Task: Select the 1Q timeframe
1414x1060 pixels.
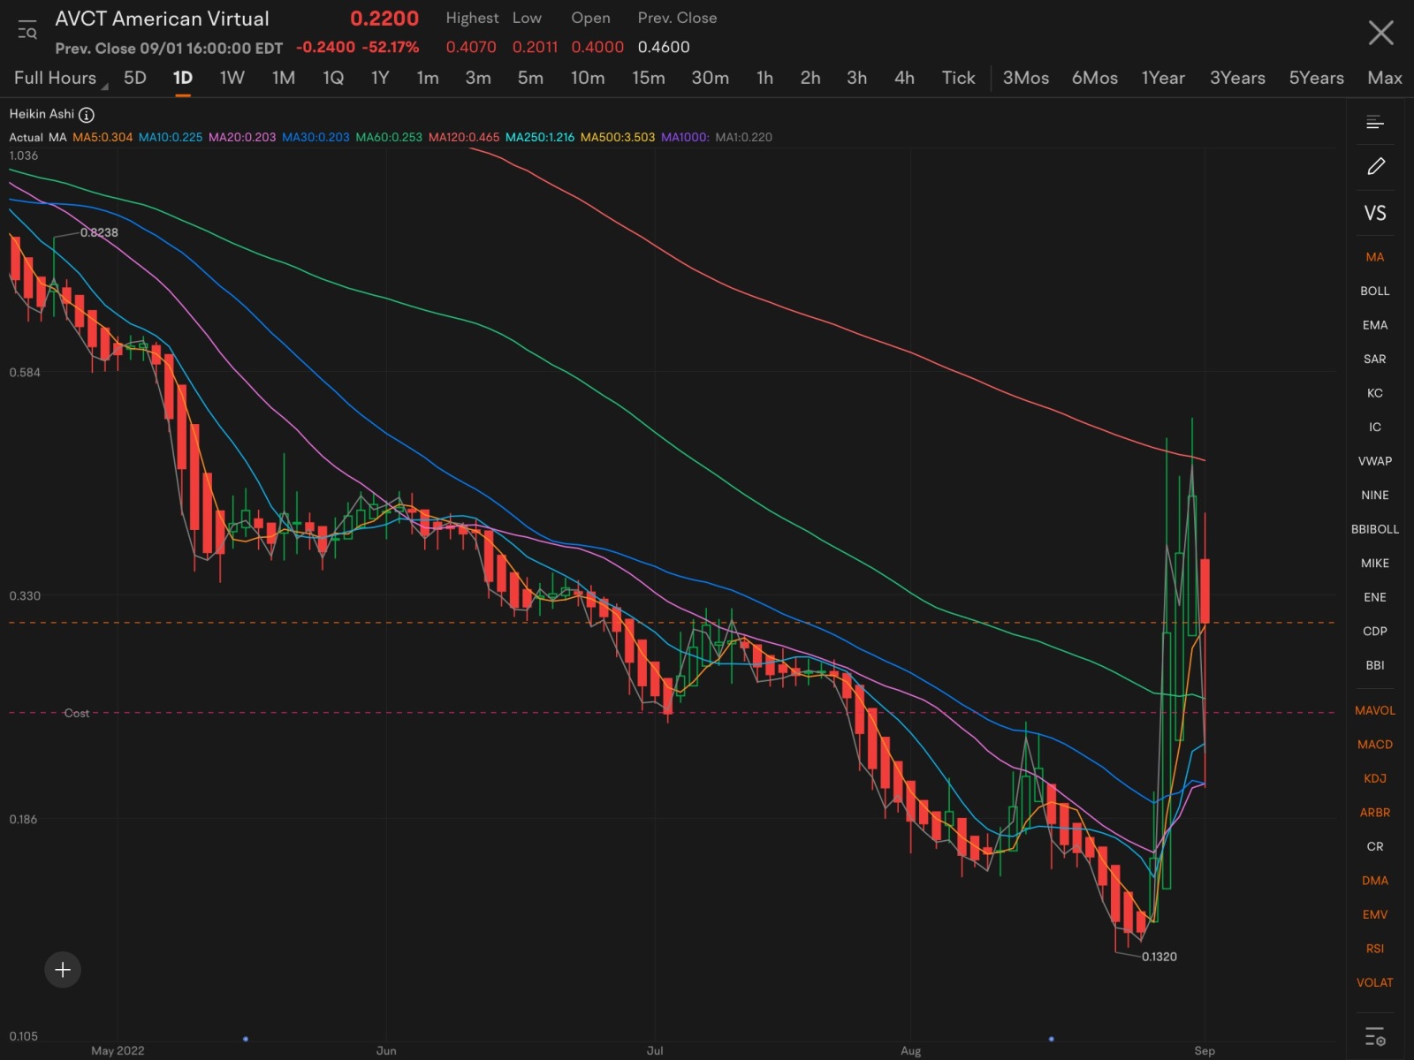Action: 333,78
